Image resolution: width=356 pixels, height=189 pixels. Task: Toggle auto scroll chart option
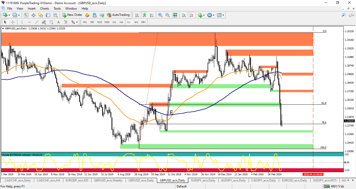click(x=184, y=15)
